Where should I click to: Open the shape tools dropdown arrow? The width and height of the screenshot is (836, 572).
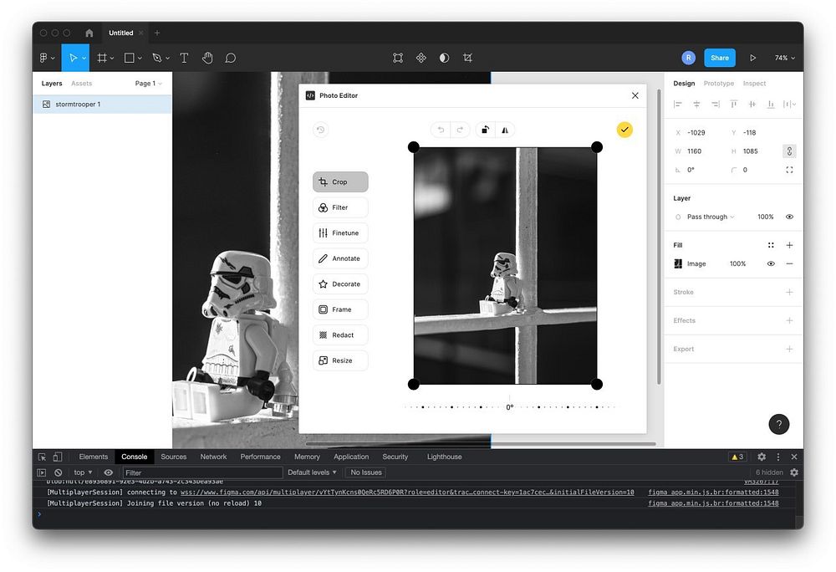click(x=140, y=58)
